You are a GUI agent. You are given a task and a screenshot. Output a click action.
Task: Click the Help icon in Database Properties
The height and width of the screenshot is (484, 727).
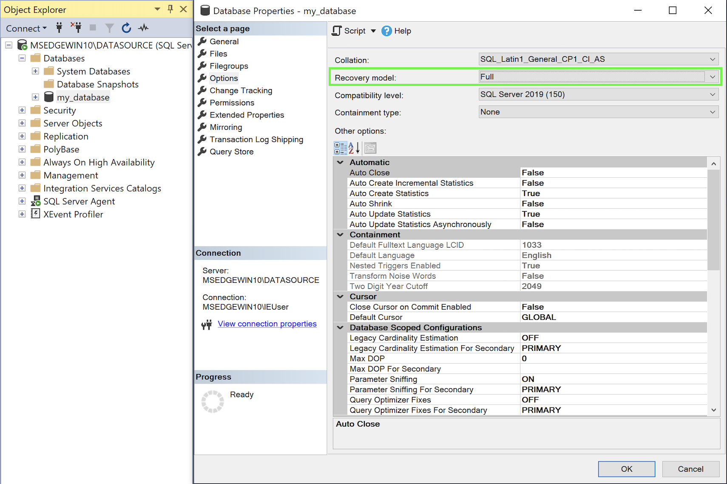pos(386,31)
